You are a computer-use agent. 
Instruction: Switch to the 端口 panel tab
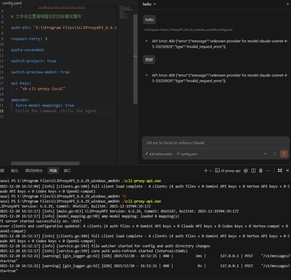(x=67, y=171)
